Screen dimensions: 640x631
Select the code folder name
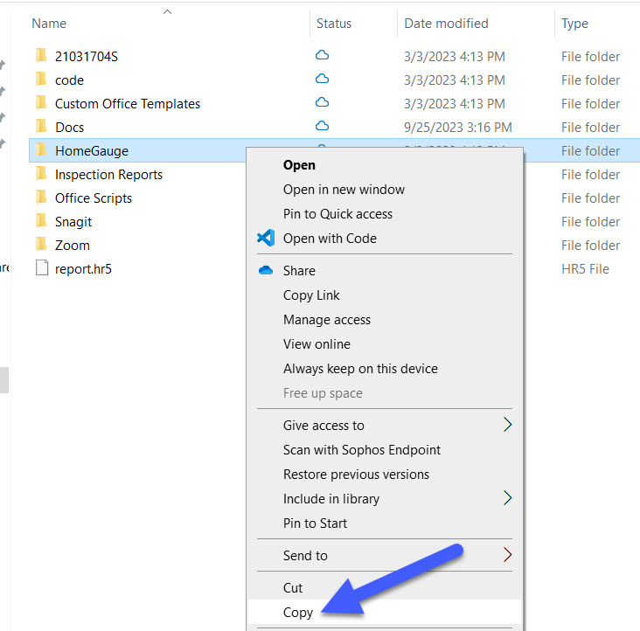tap(69, 80)
